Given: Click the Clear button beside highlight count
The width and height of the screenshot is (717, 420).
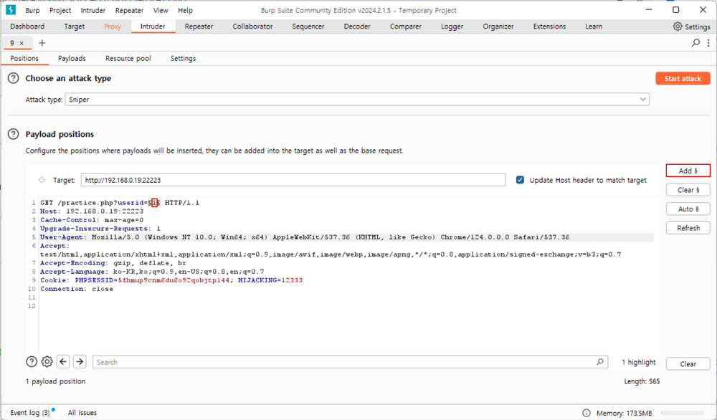Looking at the screenshot, I should click(x=688, y=364).
